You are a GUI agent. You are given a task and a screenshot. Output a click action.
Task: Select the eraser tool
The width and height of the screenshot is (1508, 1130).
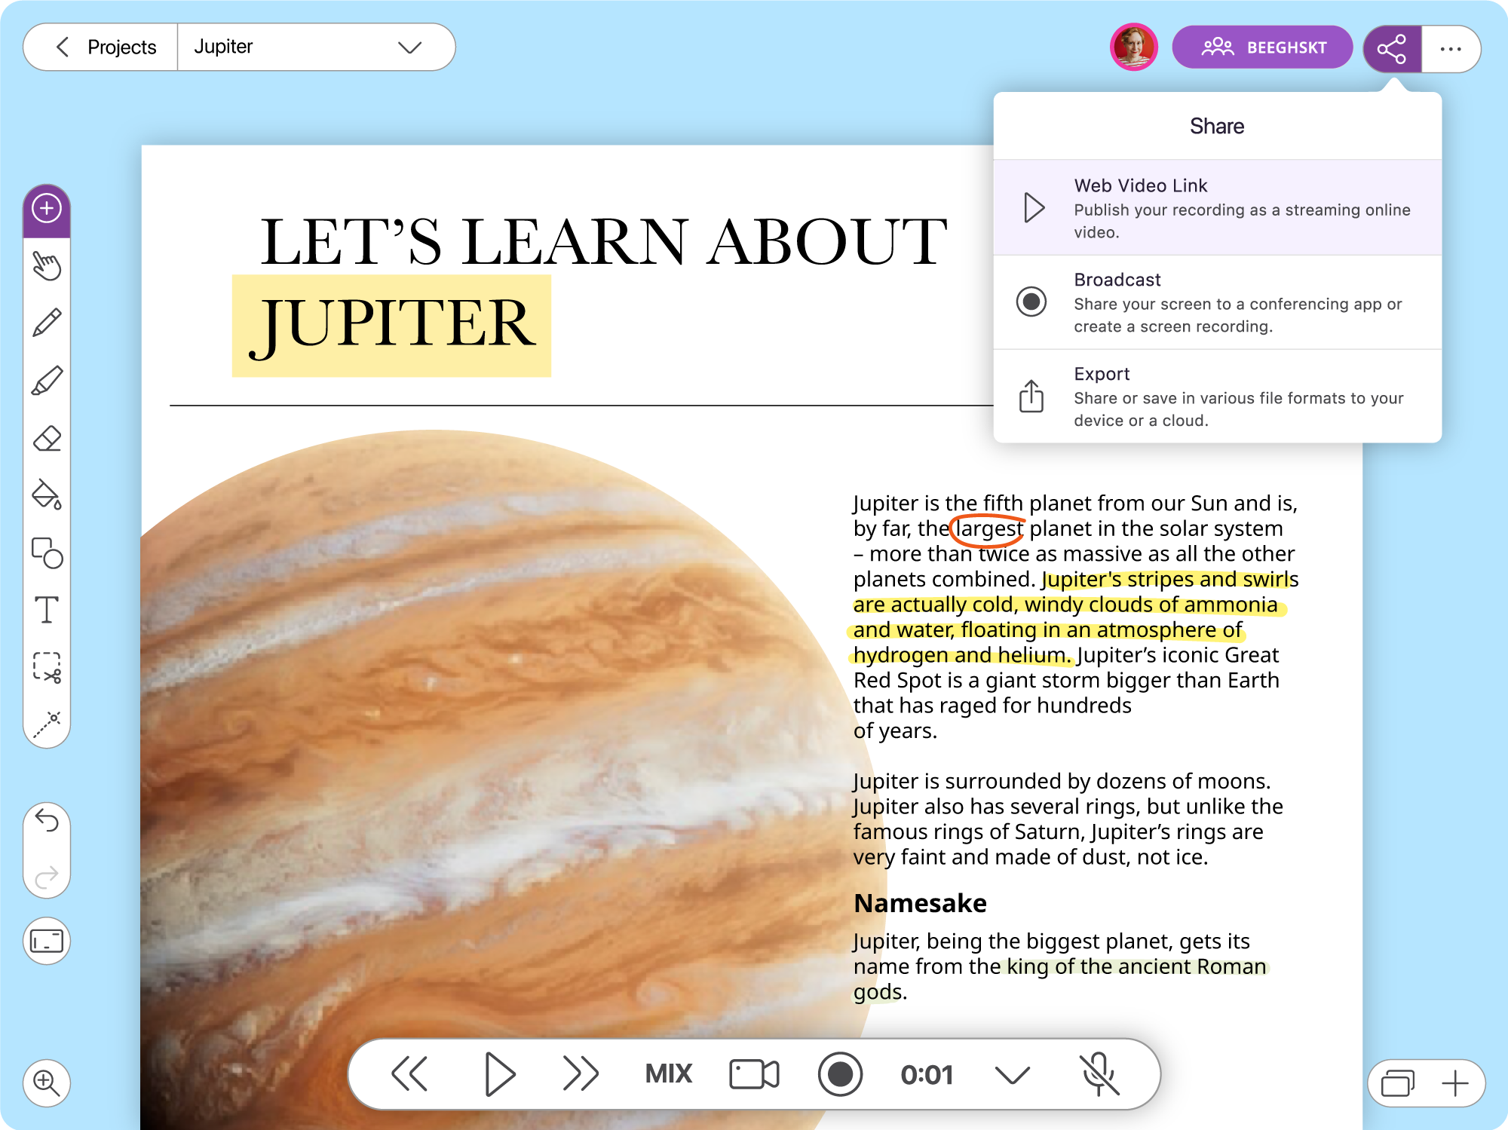(47, 439)
